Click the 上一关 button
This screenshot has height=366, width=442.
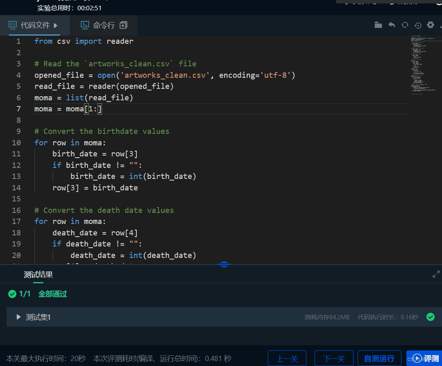287,358
